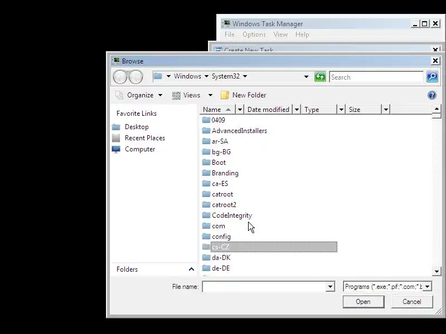Click the Views toolbar button
The image size is (446, 334).
(186, 95)
